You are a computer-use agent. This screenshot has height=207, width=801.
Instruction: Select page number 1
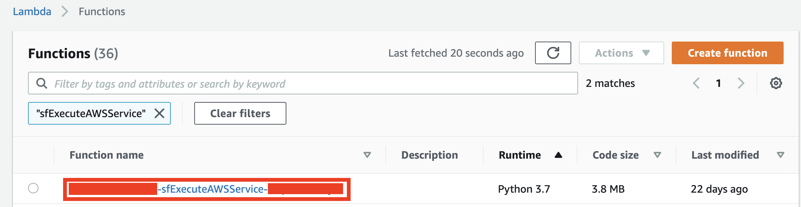click(719, 83)
